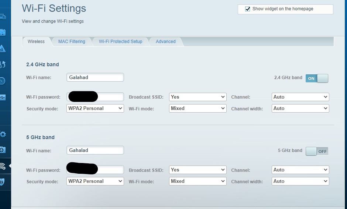Image resolution: width=347 pixels, height=209 pixels.
Task: Turn off the 2.4 GHz band switch
Action: click(x=317, y=78)
